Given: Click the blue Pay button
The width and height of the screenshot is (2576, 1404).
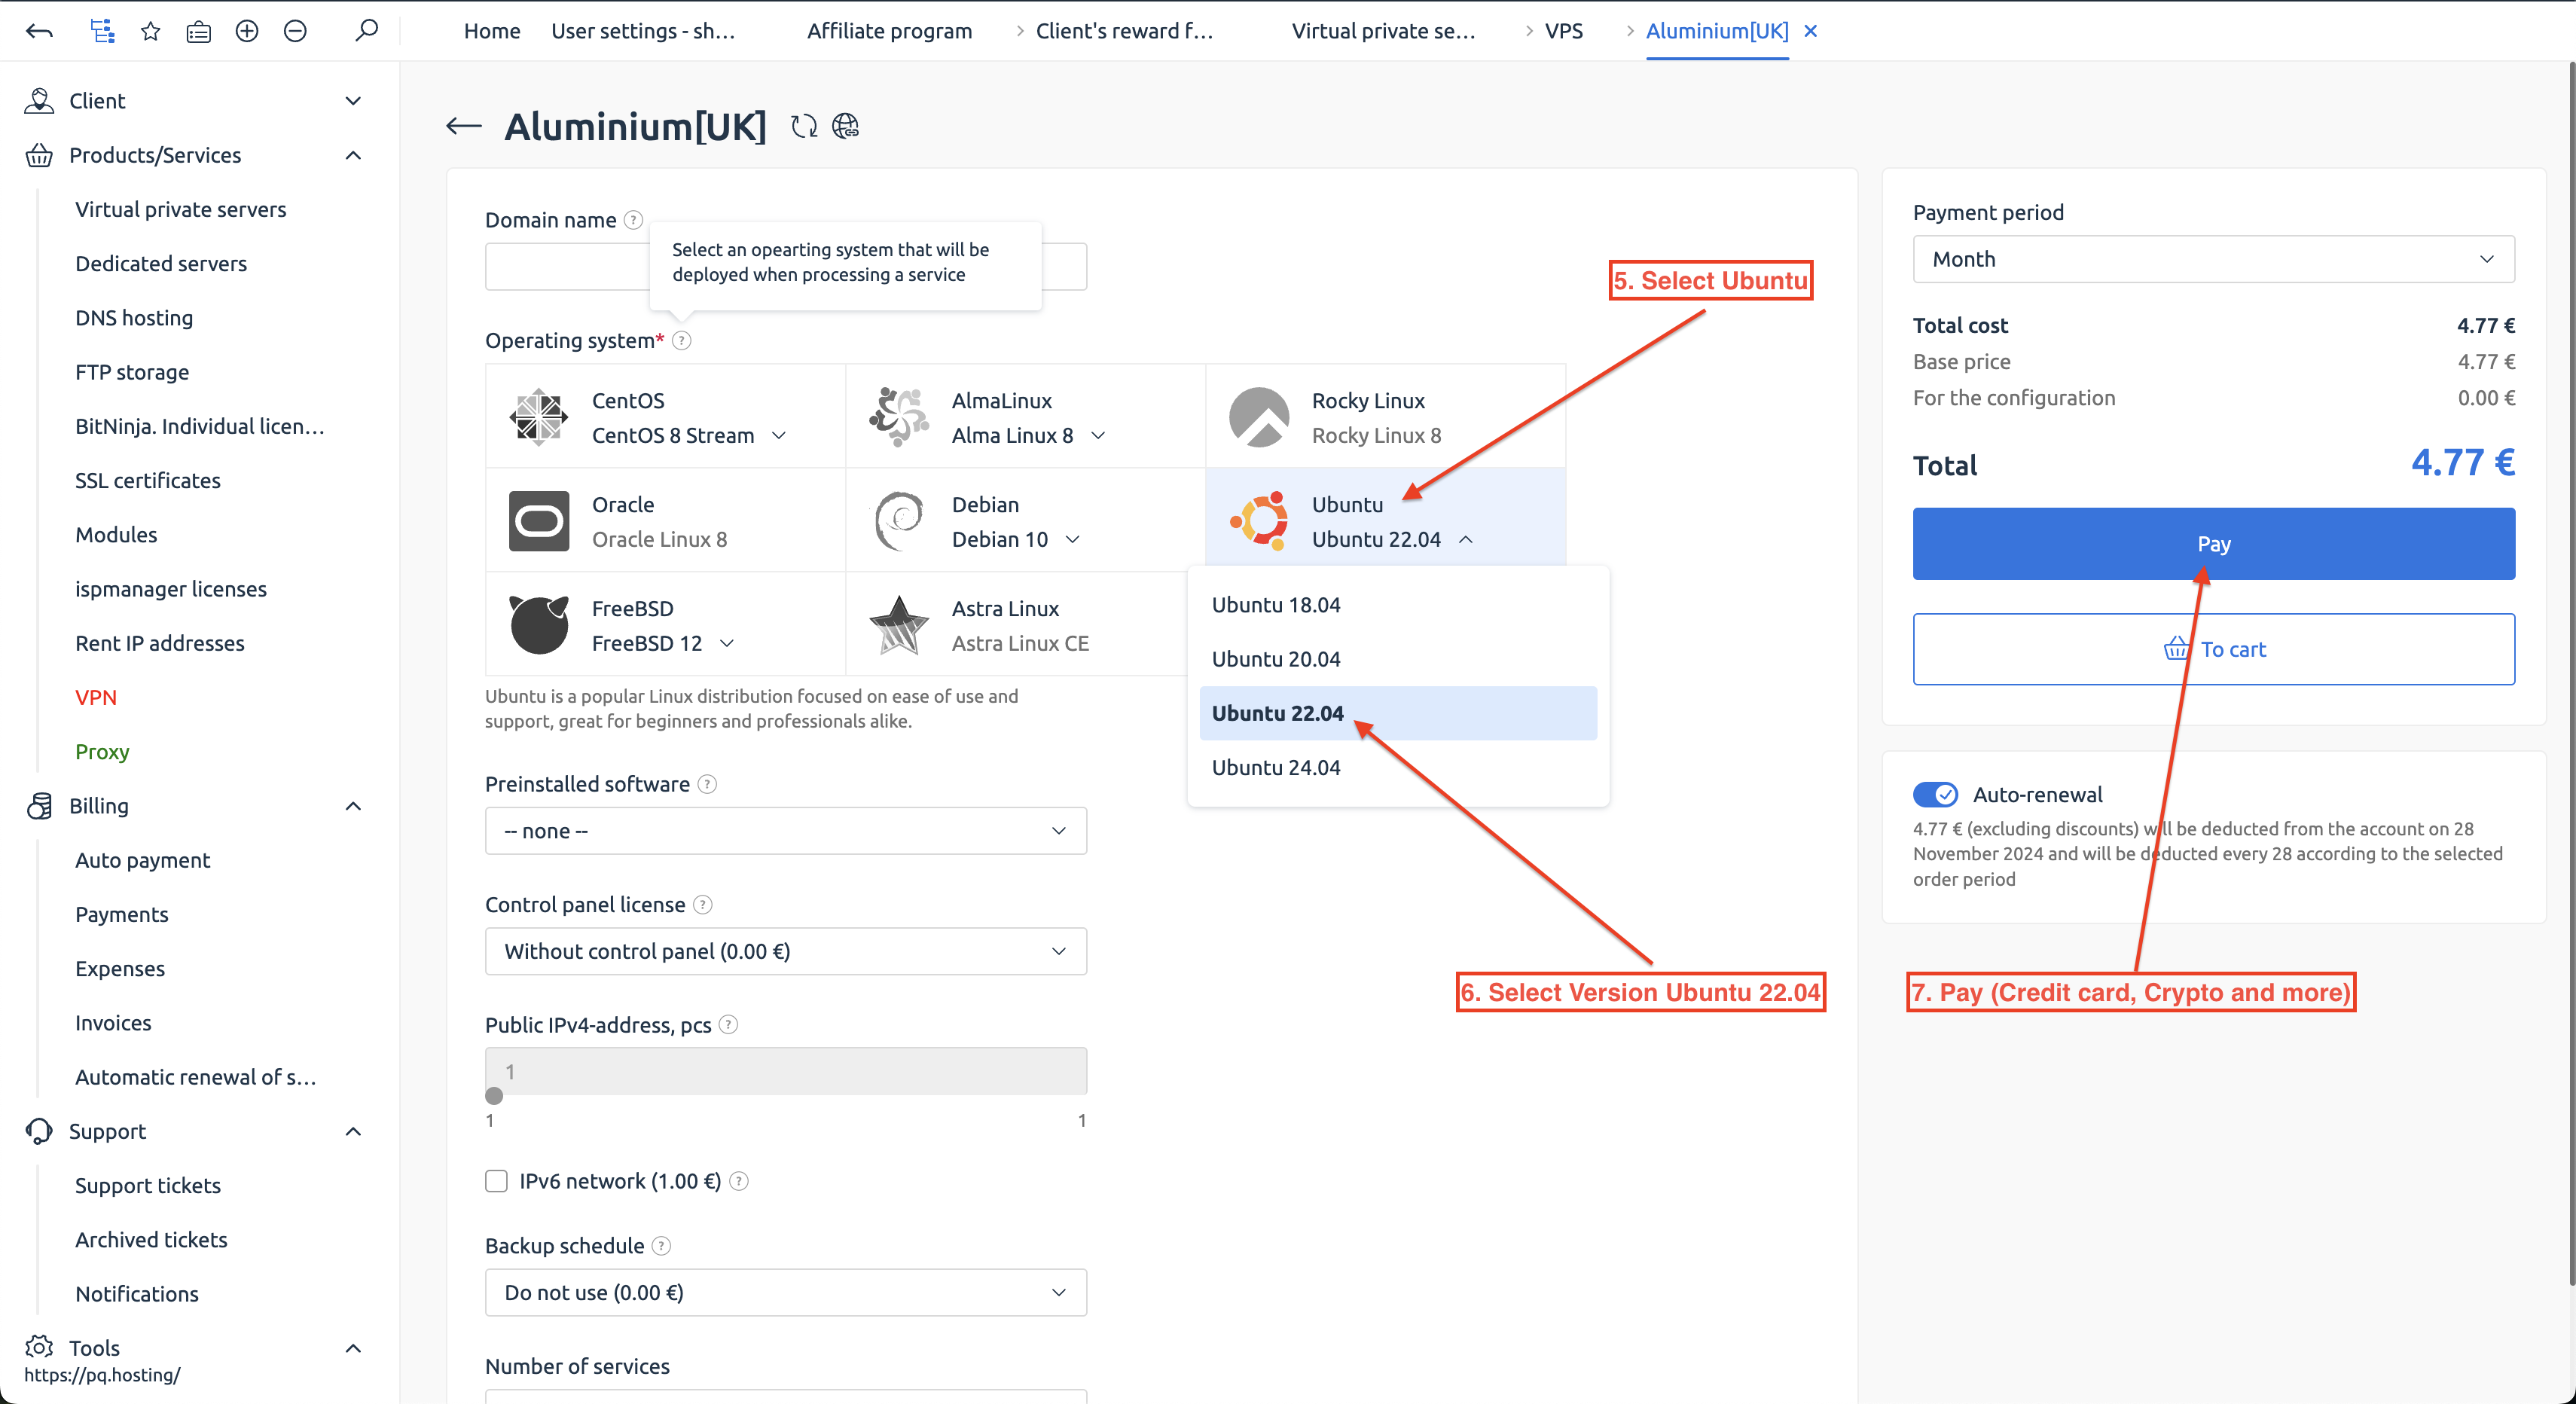Looking at the screenshot, I should 2214,544.
